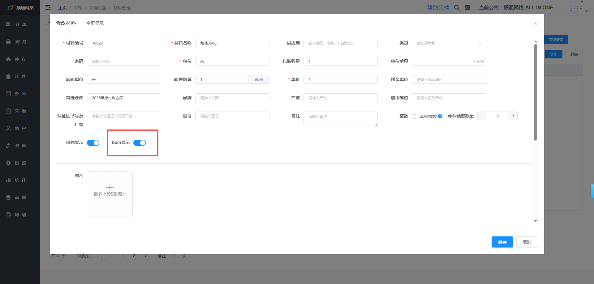594x284 pixels.
Task: Open the bom单位 unit selector
Action: (124, 79)
